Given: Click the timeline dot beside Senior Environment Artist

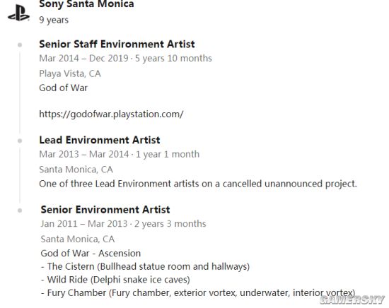Looking at the screenshot, I should click(x=20, y=211).
